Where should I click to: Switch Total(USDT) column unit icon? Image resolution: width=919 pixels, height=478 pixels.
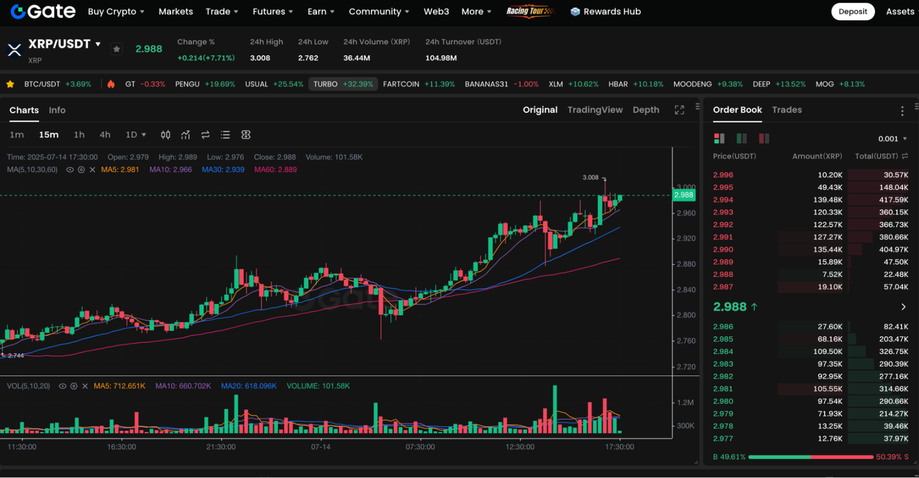coord(905,156)
